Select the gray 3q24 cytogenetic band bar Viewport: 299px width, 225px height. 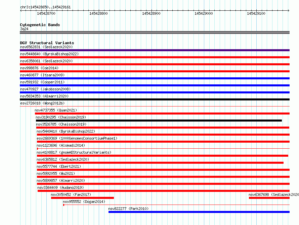(x=155, y=32)
